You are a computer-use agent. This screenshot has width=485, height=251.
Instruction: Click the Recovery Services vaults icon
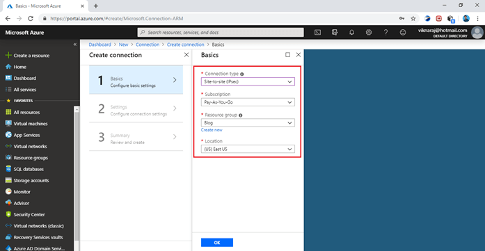(8, 237)
